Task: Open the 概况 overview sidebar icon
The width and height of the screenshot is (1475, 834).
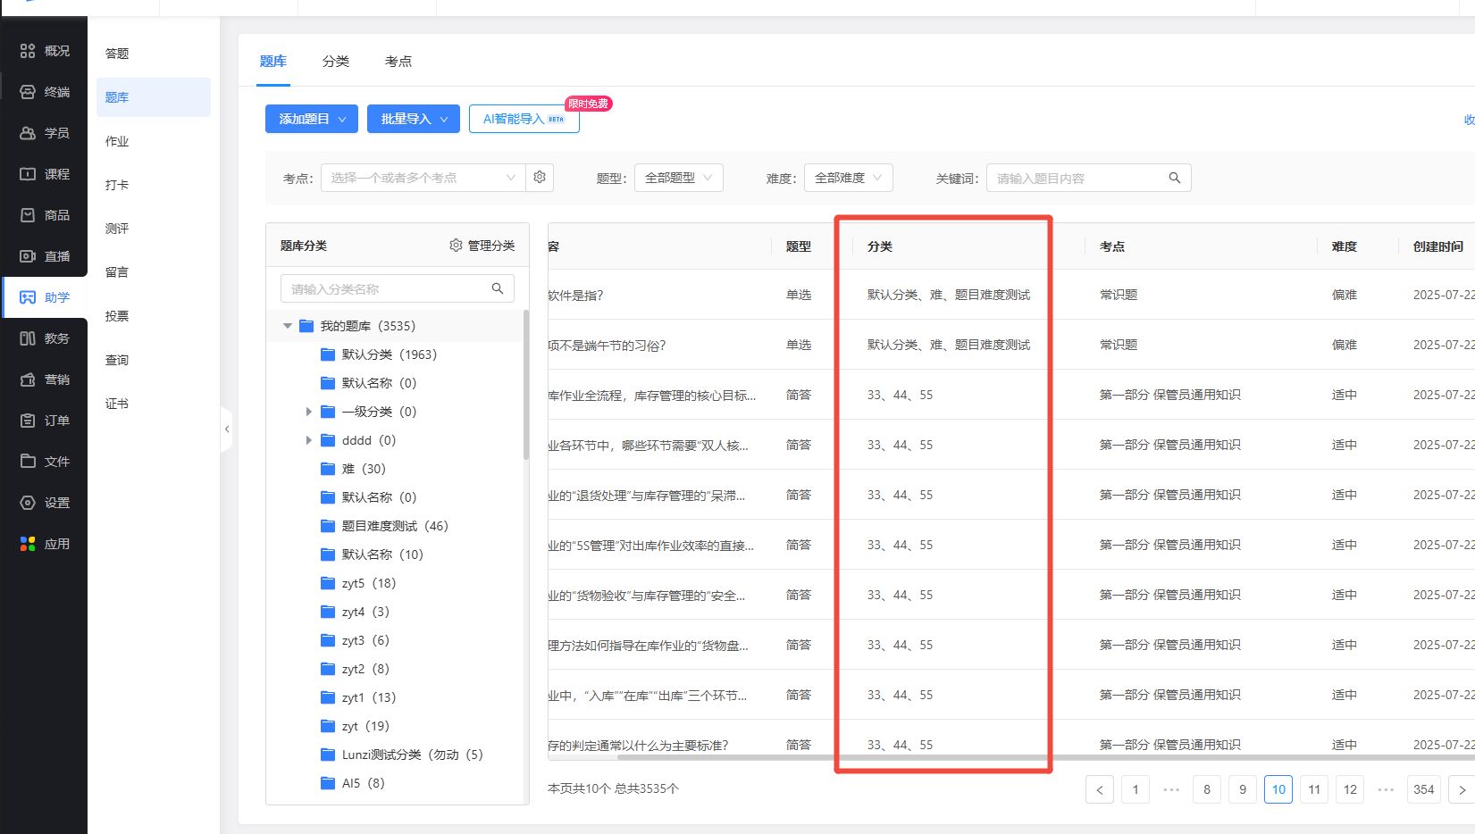Action: pyautogui.click(x=28, y=51)
